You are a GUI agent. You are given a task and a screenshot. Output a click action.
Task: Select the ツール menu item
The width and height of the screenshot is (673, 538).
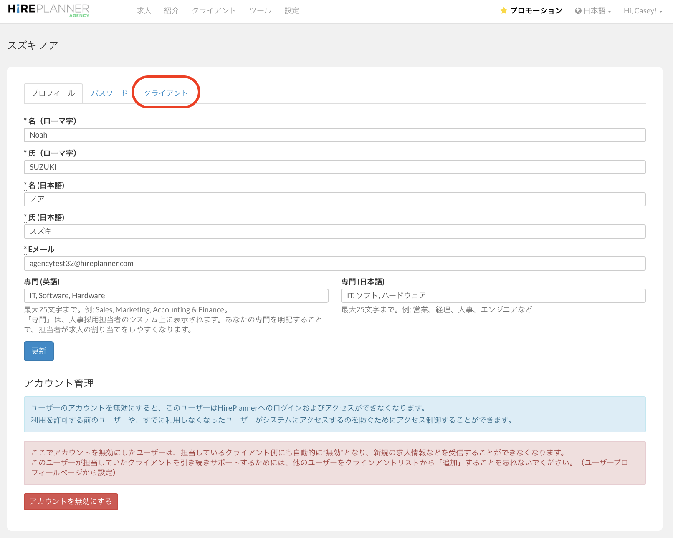click(x=260, y=11)
